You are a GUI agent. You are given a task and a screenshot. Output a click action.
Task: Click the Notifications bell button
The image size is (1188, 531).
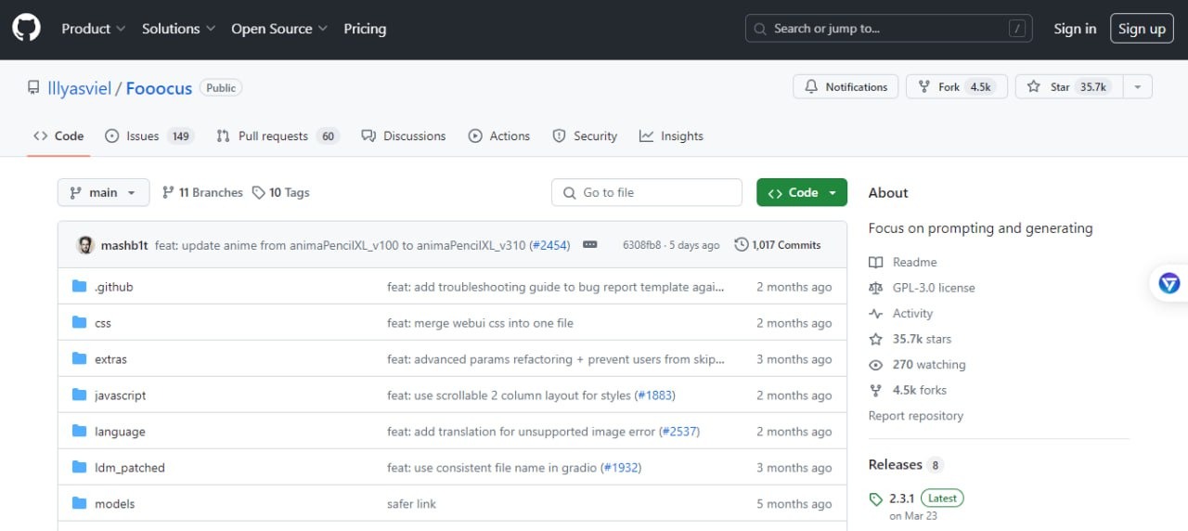[x=846, y=86]
